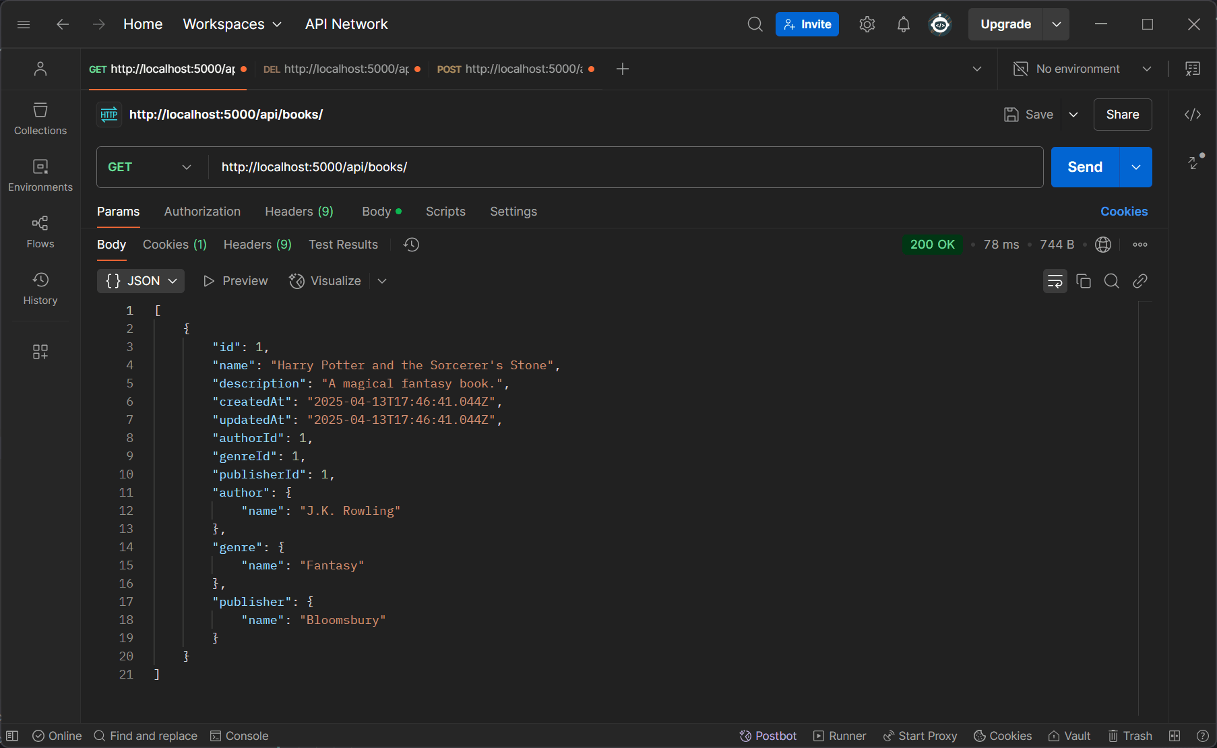This screenshot has width=1217, height=748.
Task: Copy the link icon for the response
Action: point(1140,281)
